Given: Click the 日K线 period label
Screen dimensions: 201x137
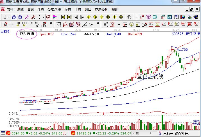Looking at the screenshot, I should pos(5,31).
